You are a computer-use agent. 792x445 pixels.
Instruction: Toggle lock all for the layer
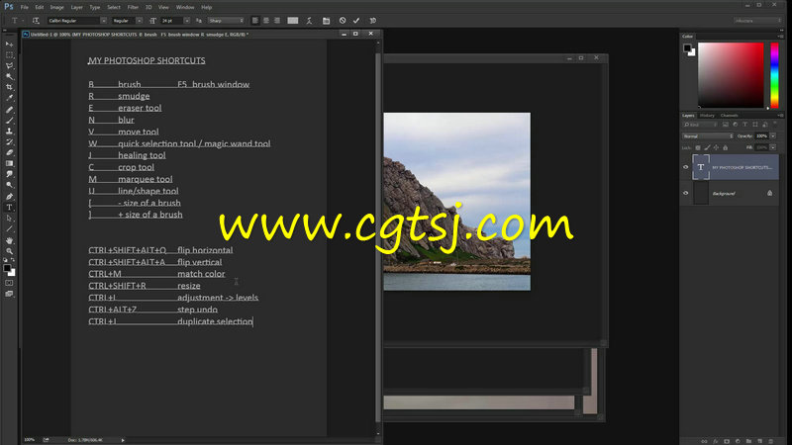pos(726,147)
